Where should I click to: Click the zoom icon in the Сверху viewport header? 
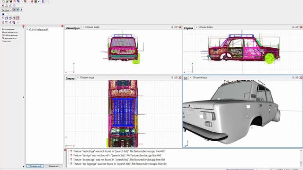click(172, 77)
